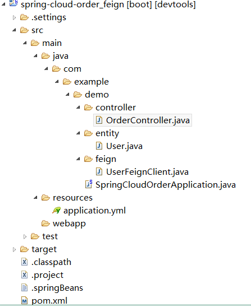Select the src label
This screenshot has height=307, width=251.
coord(37,31)
